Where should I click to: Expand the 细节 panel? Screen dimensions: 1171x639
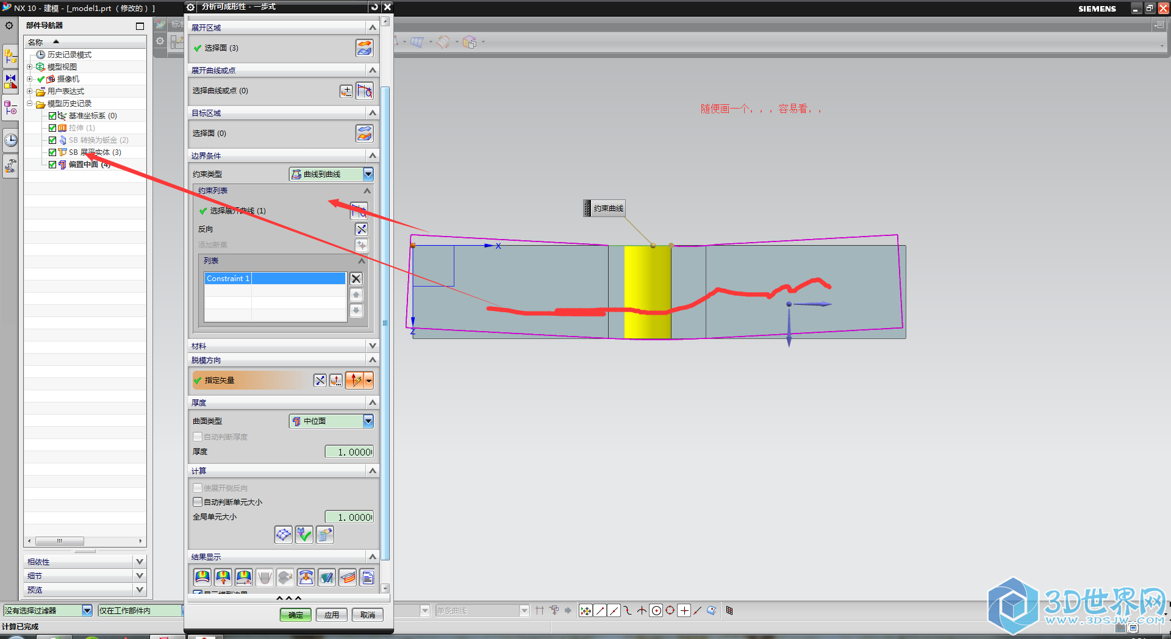(x=140, y=576)
